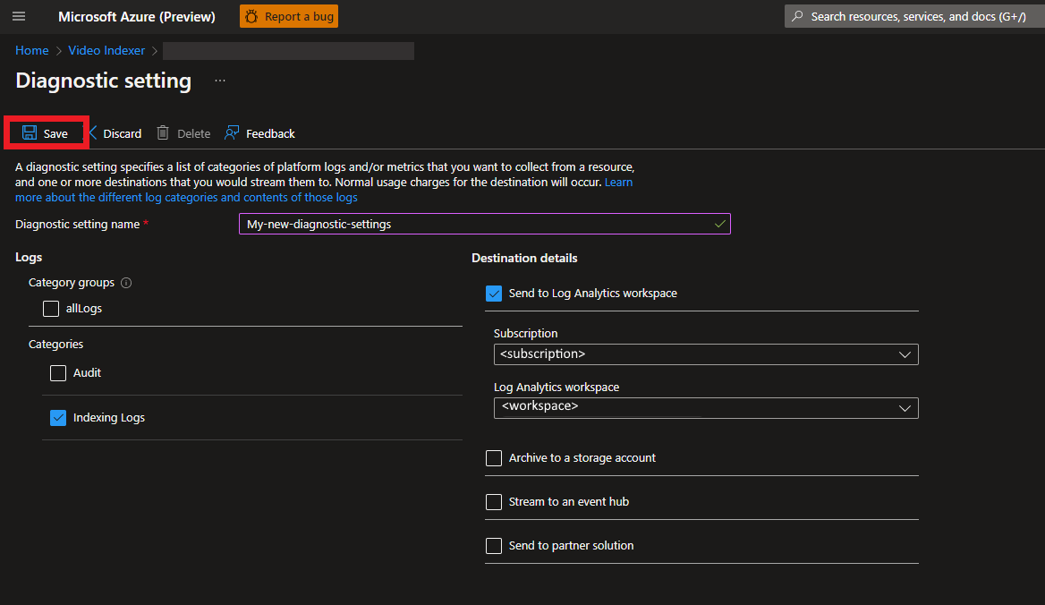
Task: Click the Discard toolbar icon
Action: (92, 133)
